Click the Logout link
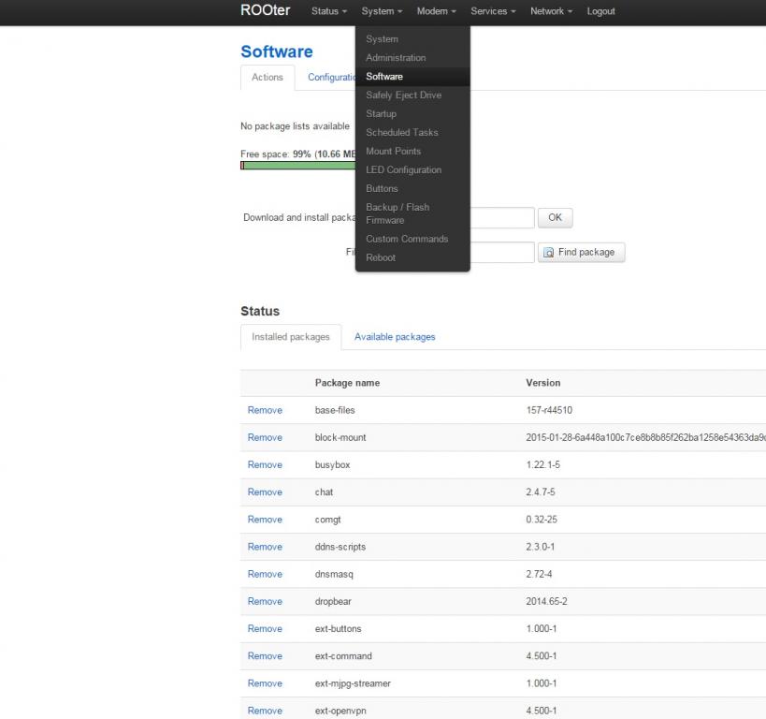 (x=600, y=10)
